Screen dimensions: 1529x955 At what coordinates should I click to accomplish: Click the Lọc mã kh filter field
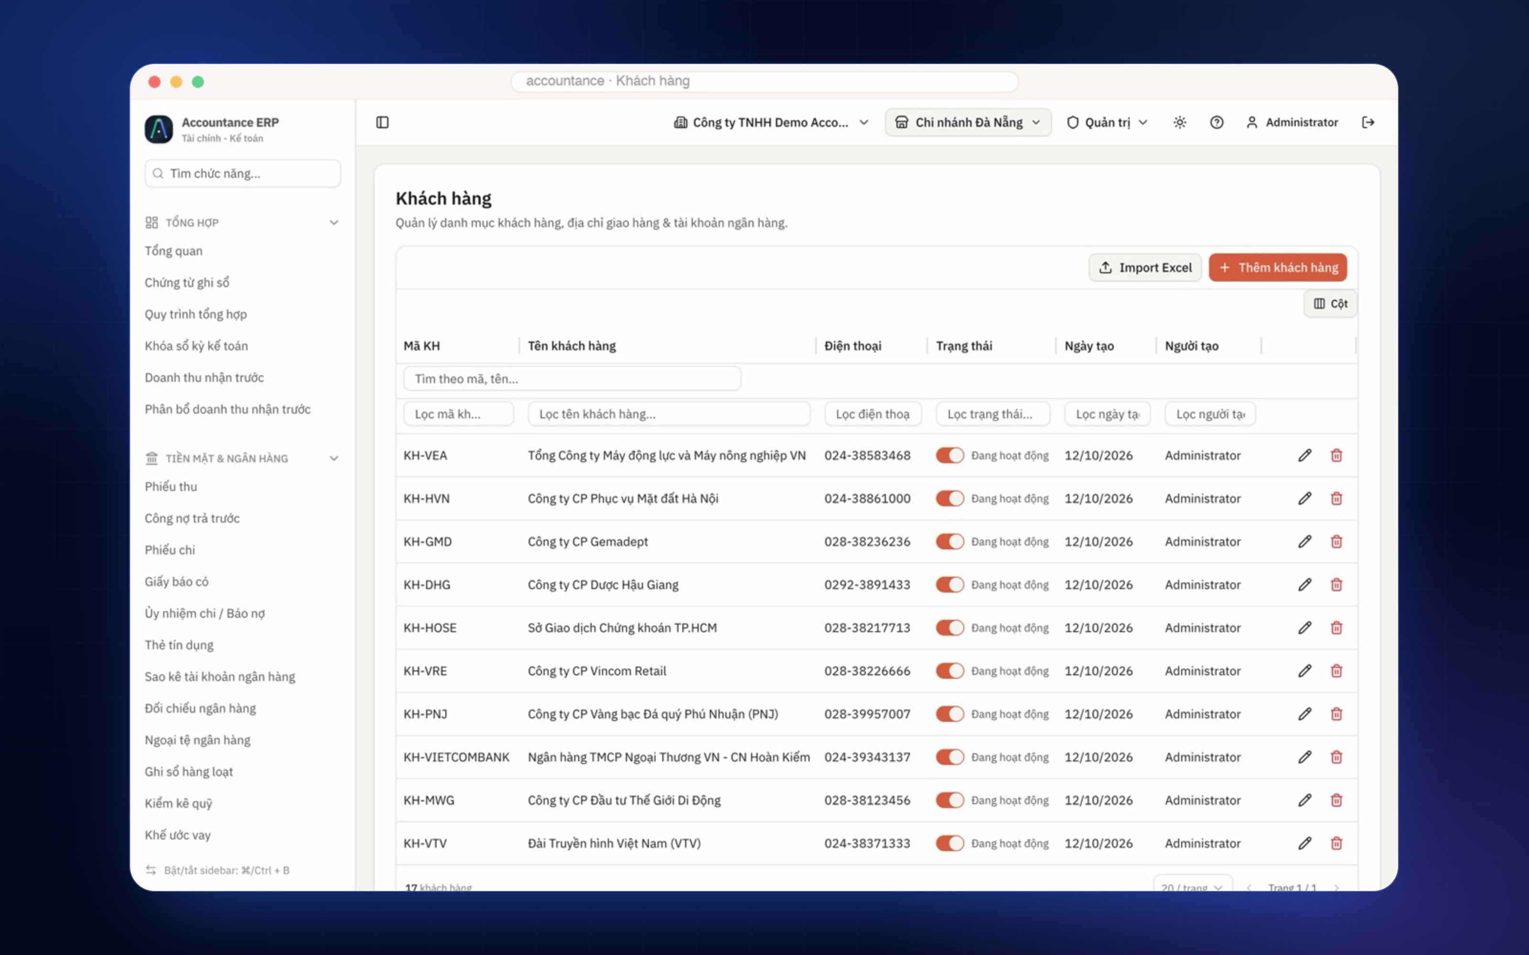[x=458, y=414]
